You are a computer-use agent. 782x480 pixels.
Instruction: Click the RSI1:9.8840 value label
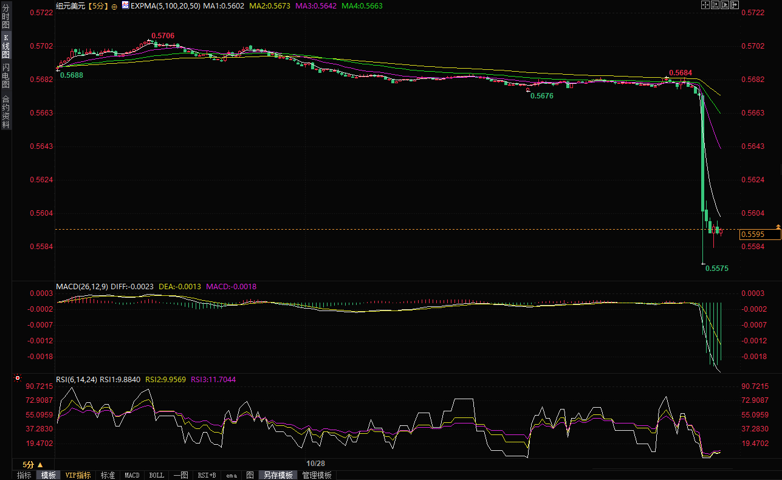pyautogui.click(x=120, y=379)
